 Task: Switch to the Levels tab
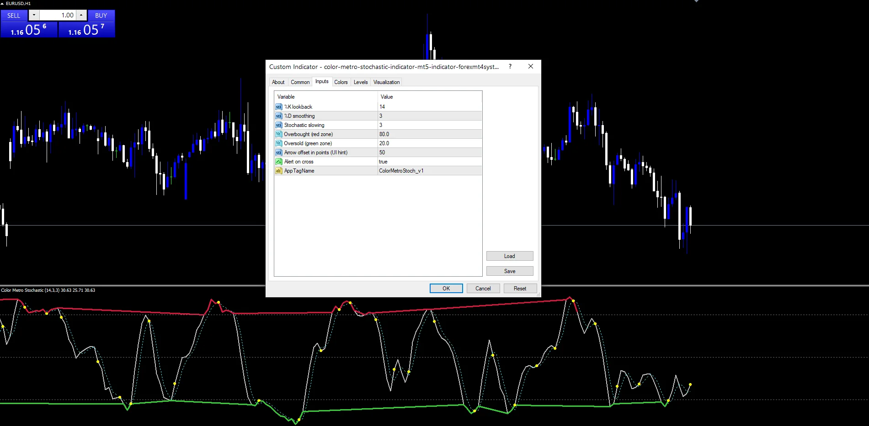coord(361,82)
